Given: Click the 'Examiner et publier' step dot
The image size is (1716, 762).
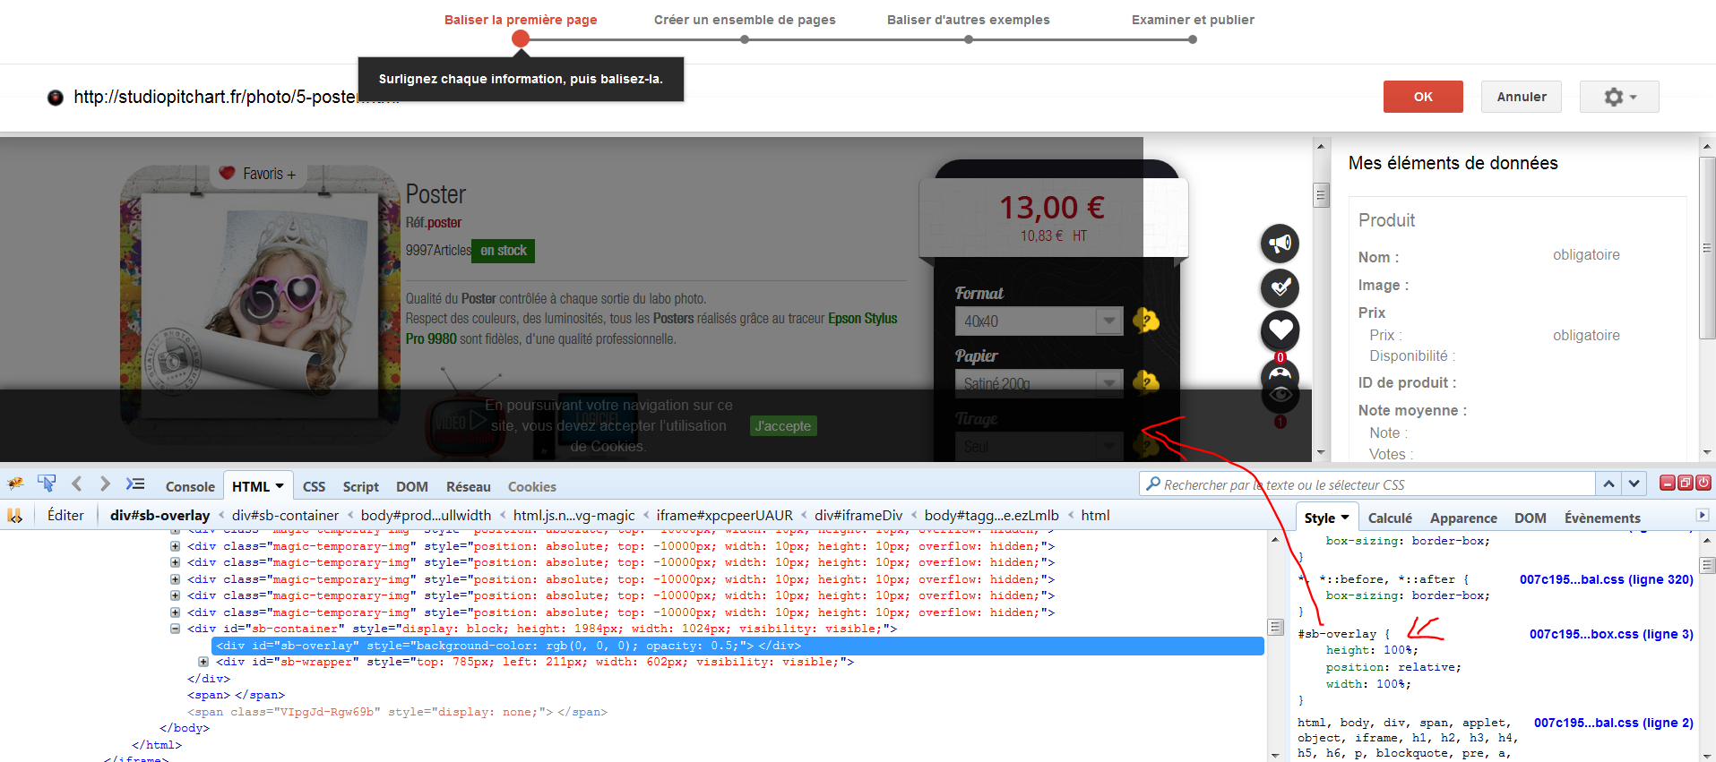Looking at the screenshot, I should tap(1193, 39).
